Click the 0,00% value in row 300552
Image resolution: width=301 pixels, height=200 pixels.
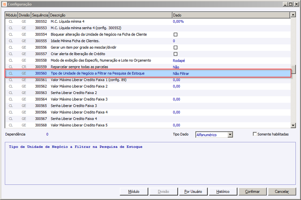[x=178, y=22]
